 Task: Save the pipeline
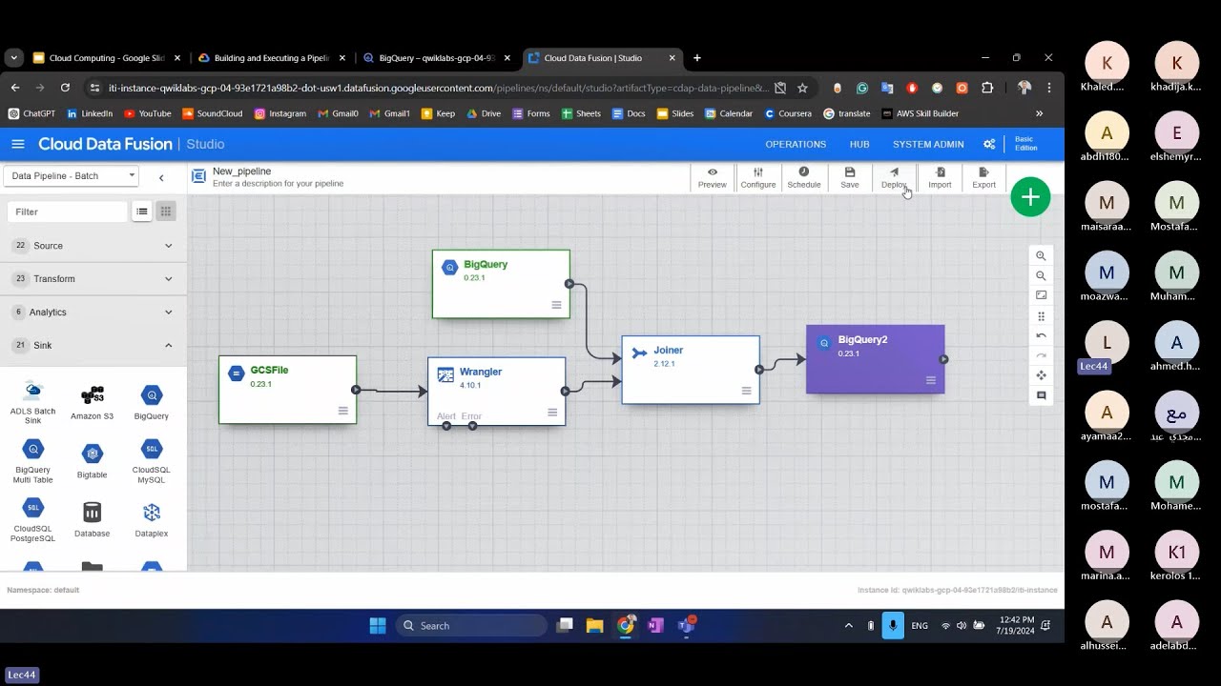[x=849, y=177]
